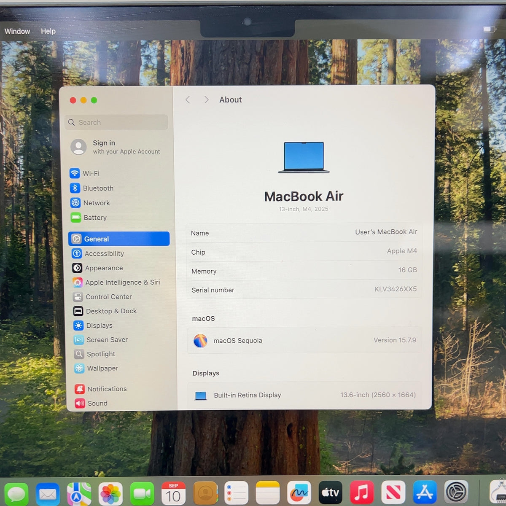This screenshot has width=506, height=506.
Task: Click the Built-in Retina Display row
Action: tap(304, 395)
